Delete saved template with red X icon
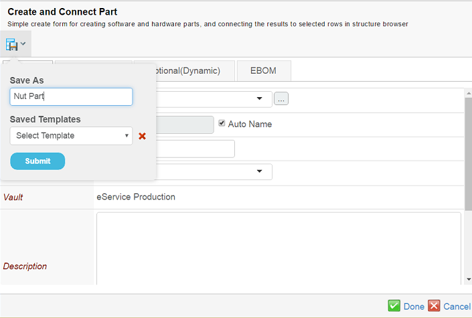Image resolution: width=472 pixels, height=318 pixels. click(142, 136)
